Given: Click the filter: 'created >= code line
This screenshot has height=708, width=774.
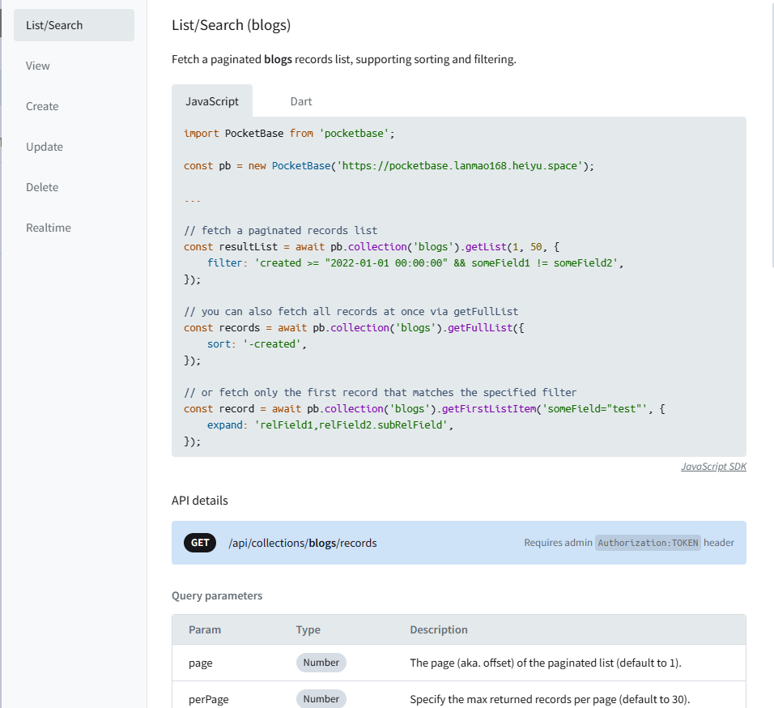Looking at the screenshot, I should click(x=415, y=263).
